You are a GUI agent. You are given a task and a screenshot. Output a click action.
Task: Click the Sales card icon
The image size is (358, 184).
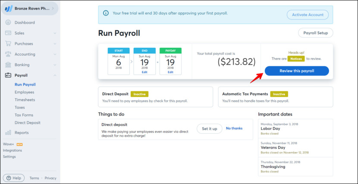(8, 33)
